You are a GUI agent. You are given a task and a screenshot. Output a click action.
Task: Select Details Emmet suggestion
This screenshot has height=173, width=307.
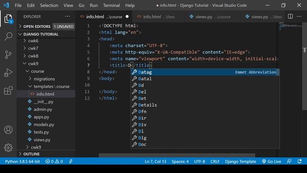(x=205, y=105)
